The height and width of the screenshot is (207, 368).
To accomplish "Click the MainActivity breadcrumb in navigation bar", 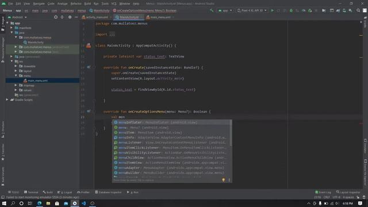I will click(99, 10).
